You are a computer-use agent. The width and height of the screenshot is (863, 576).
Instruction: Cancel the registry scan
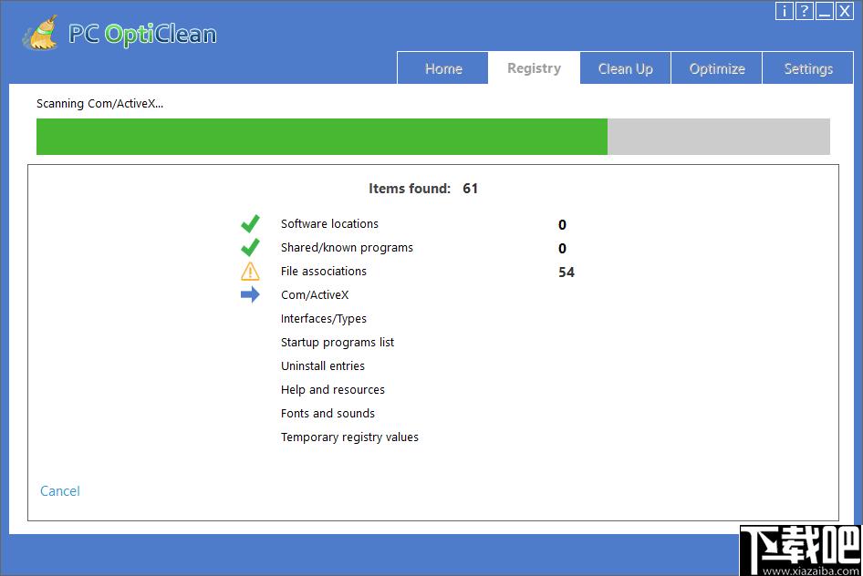click(x=60, y=491)
